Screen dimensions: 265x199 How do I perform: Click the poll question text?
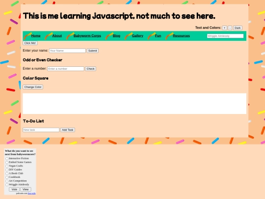tap(20, 152)
